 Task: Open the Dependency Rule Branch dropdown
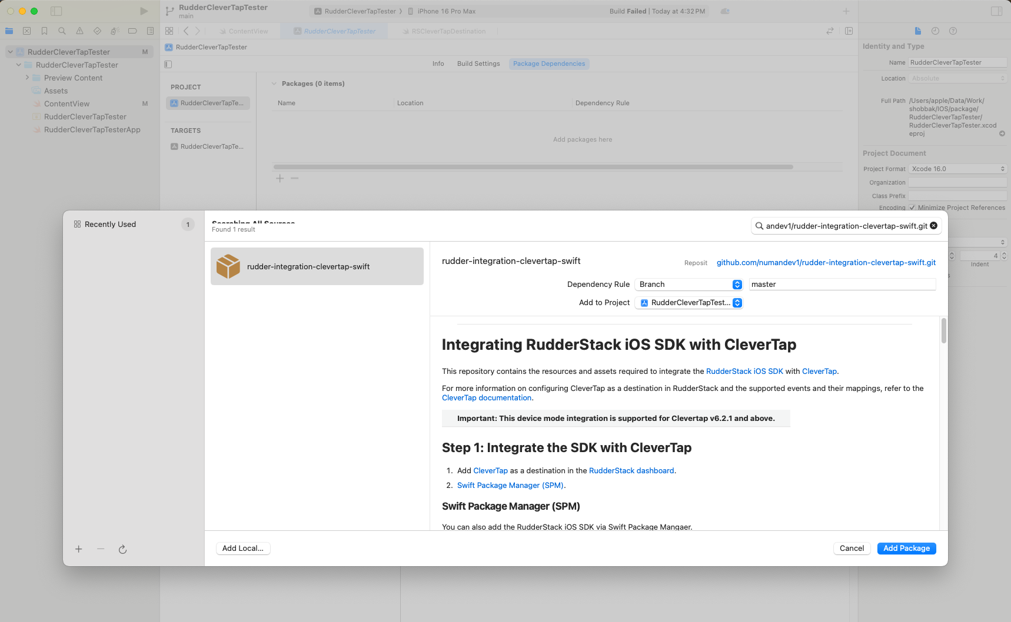click(x=689, y=285)
